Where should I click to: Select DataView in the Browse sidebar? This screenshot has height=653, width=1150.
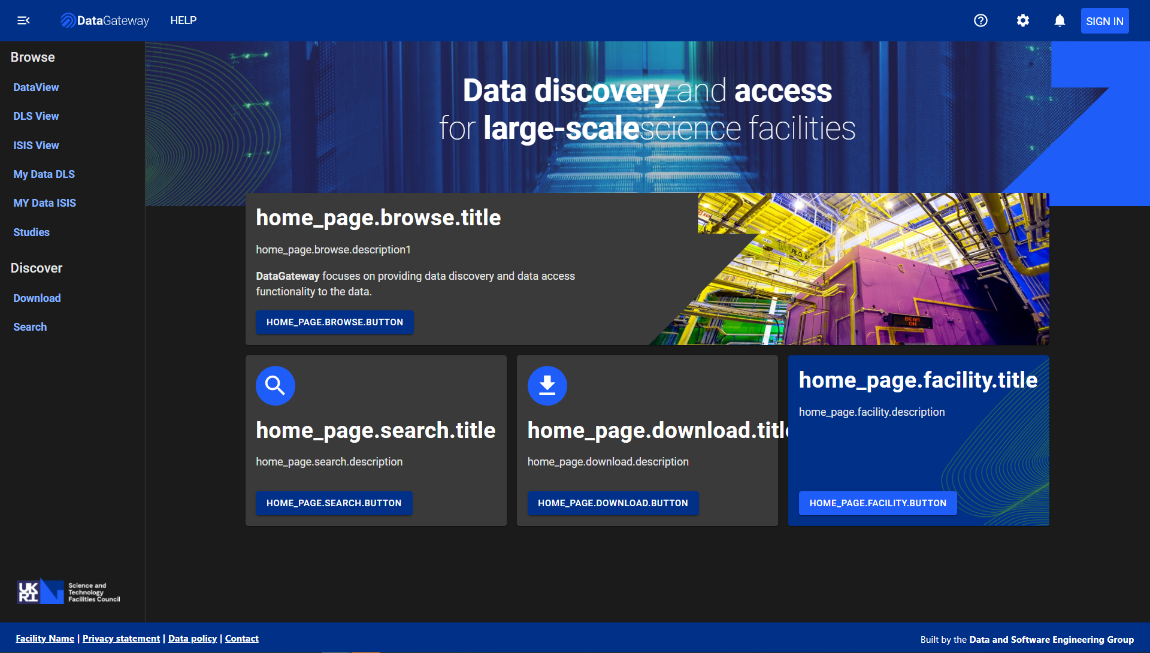(36, 87)
